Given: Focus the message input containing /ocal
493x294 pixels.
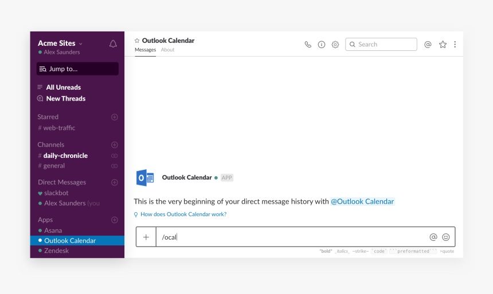Looking at the screenshot, I should [x=292, y=237].
